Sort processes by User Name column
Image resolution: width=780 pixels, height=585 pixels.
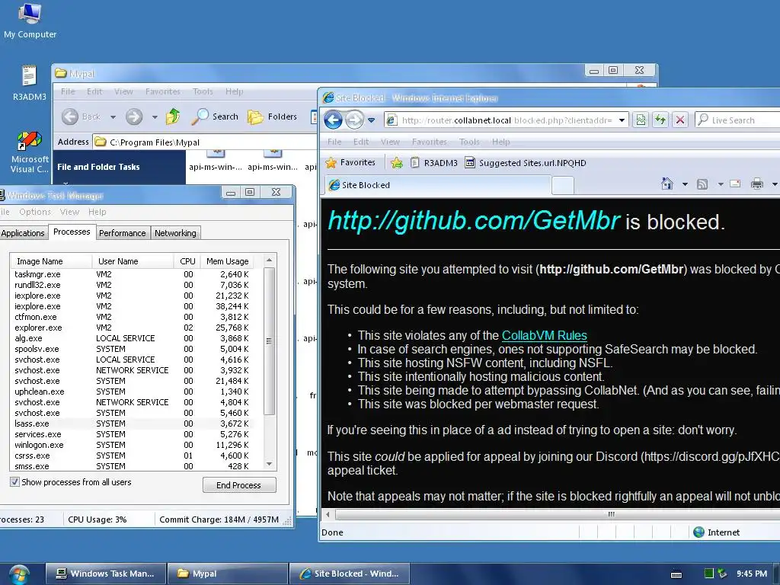click(x=133, y=261)
